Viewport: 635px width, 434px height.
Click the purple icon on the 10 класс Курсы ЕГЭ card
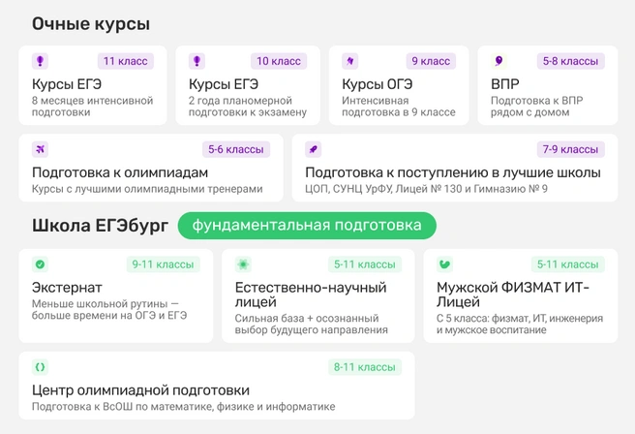197,61
